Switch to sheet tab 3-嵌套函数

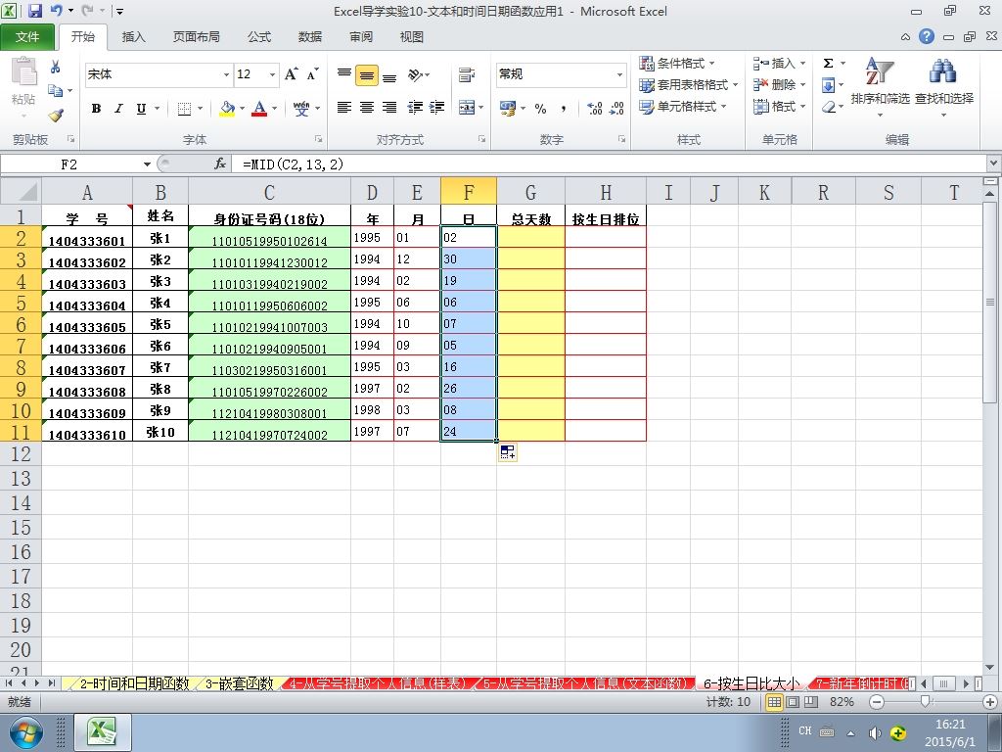(x=239, y=683)
